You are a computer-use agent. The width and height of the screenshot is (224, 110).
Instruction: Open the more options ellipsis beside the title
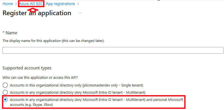click(80, 13)
